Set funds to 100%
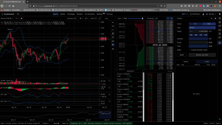This screenshot has height=125, width=222. (206, 35)
